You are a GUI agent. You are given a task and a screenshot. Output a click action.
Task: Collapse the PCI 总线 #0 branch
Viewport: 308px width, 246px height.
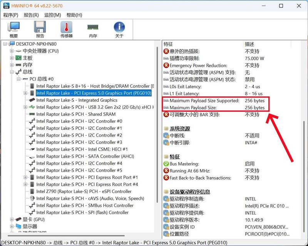(18, 79)
